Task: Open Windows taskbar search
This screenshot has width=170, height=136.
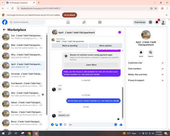Action: point(10,133)
